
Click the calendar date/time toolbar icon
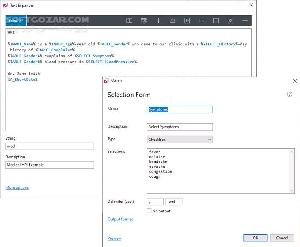point(144,21)
